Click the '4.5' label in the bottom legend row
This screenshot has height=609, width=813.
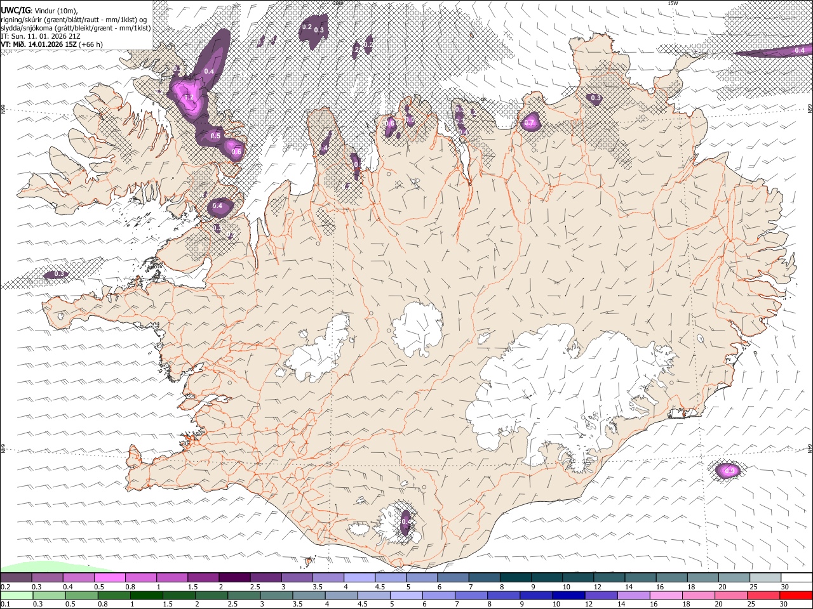pyautogui.click(x=361, y=604)
